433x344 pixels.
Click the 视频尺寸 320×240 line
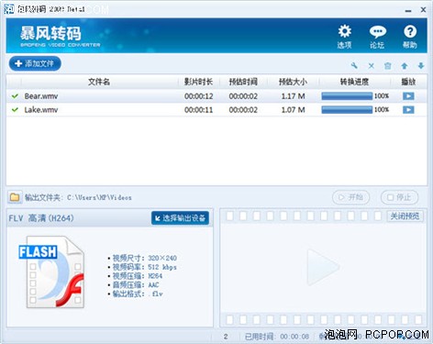[x=142, y=258]
